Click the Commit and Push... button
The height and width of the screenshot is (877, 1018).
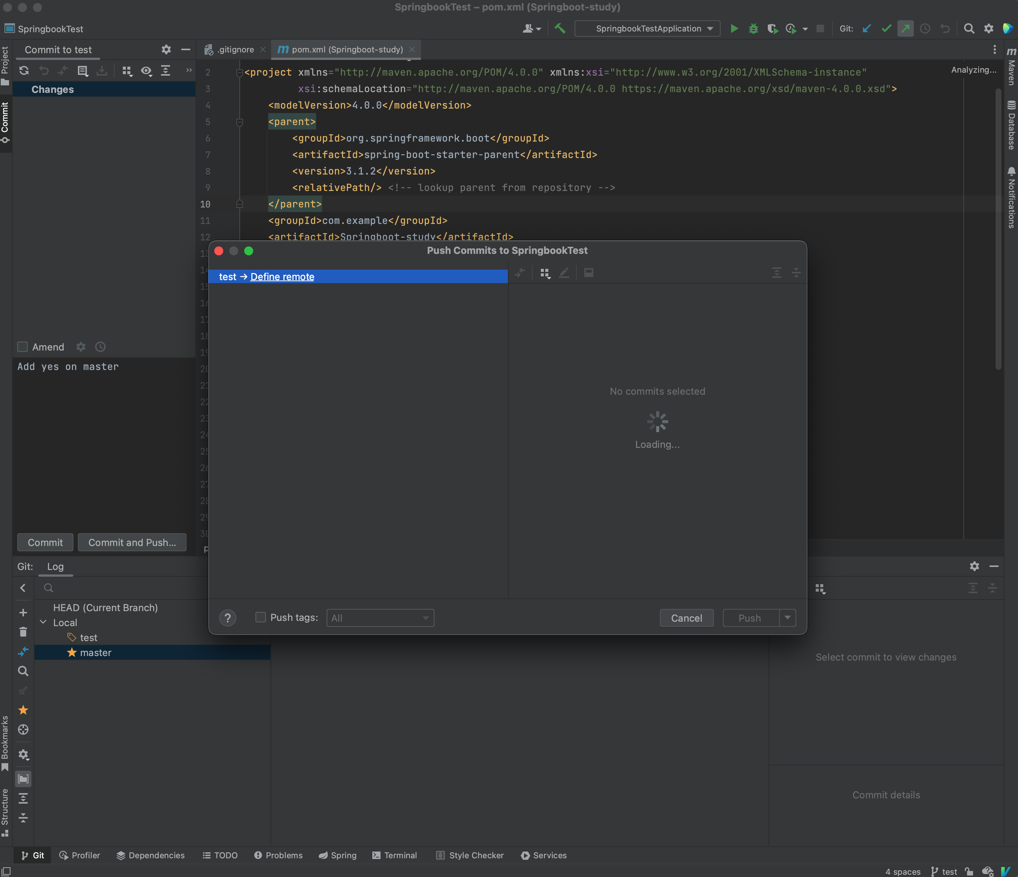[132, 542]
